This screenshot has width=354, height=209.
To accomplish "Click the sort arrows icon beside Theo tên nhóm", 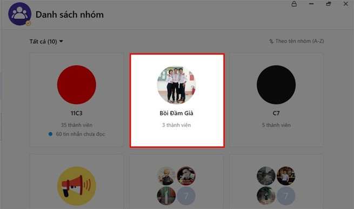I will 271,41.
